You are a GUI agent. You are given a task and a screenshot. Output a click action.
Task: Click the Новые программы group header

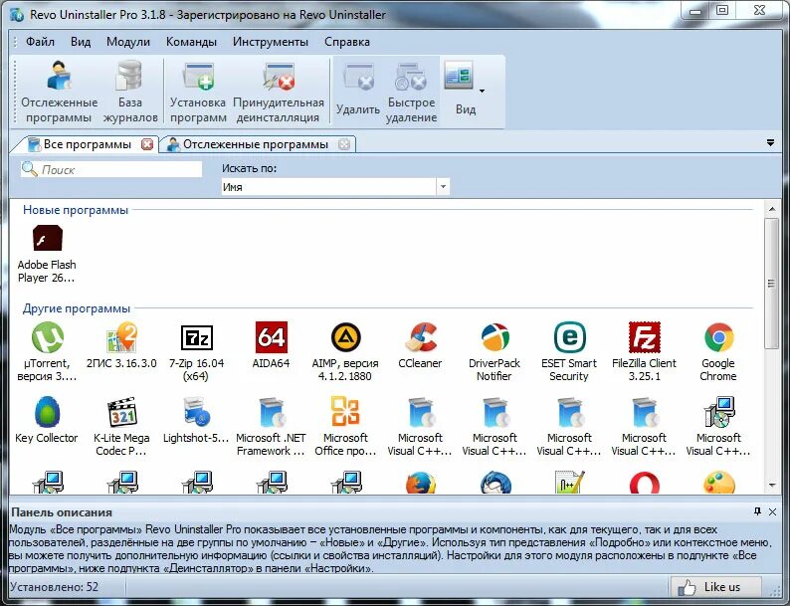[x=76, y=210]
